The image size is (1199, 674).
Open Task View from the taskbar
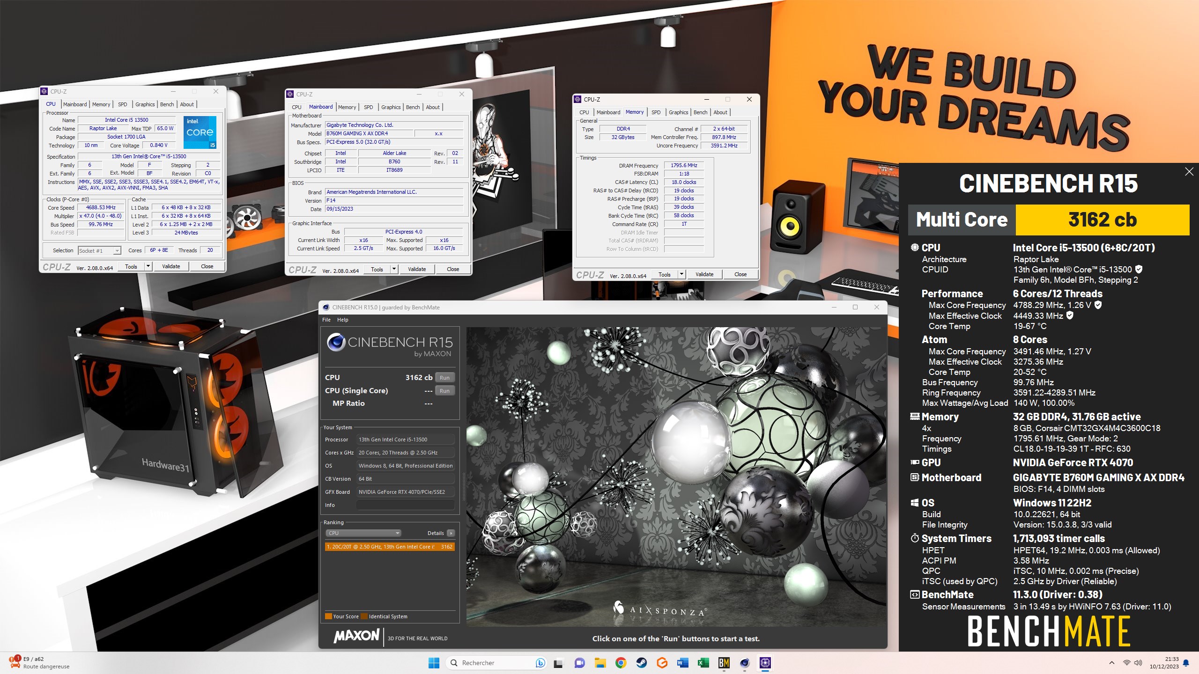coord(558,663)
